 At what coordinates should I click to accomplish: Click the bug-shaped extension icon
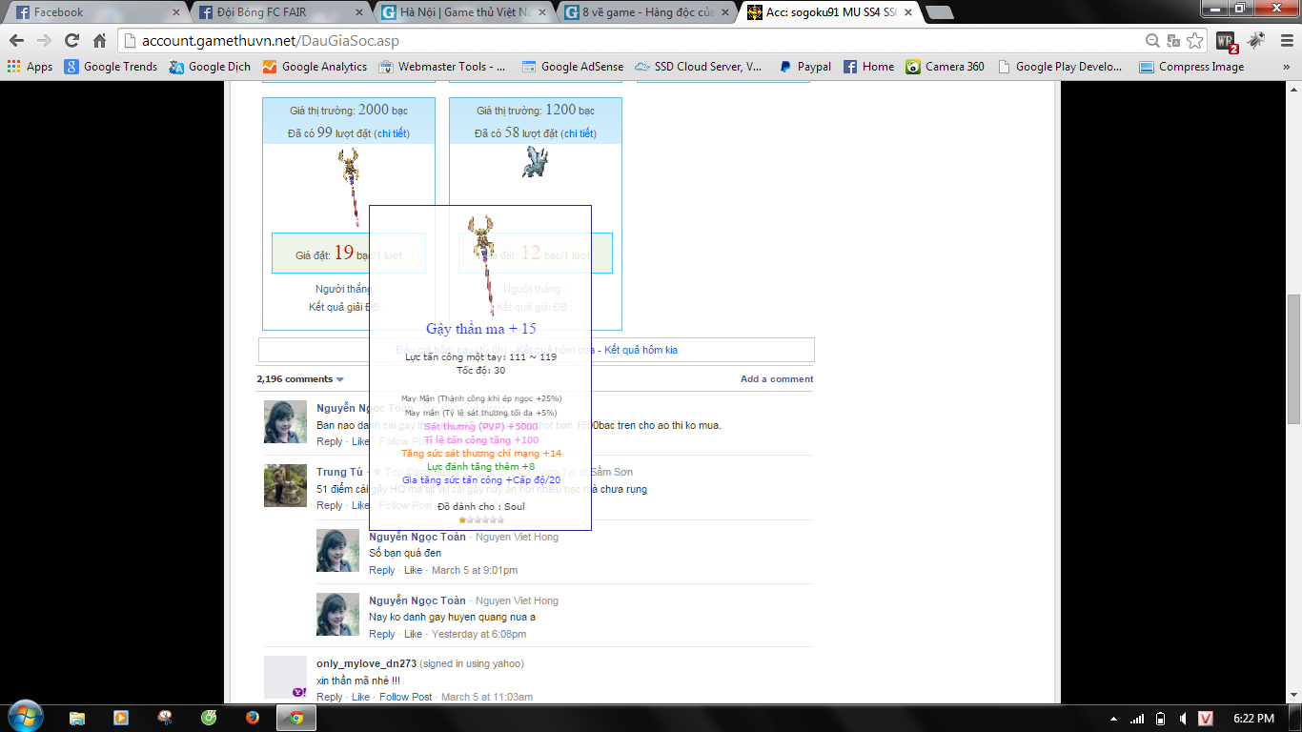coord(1255,41)
